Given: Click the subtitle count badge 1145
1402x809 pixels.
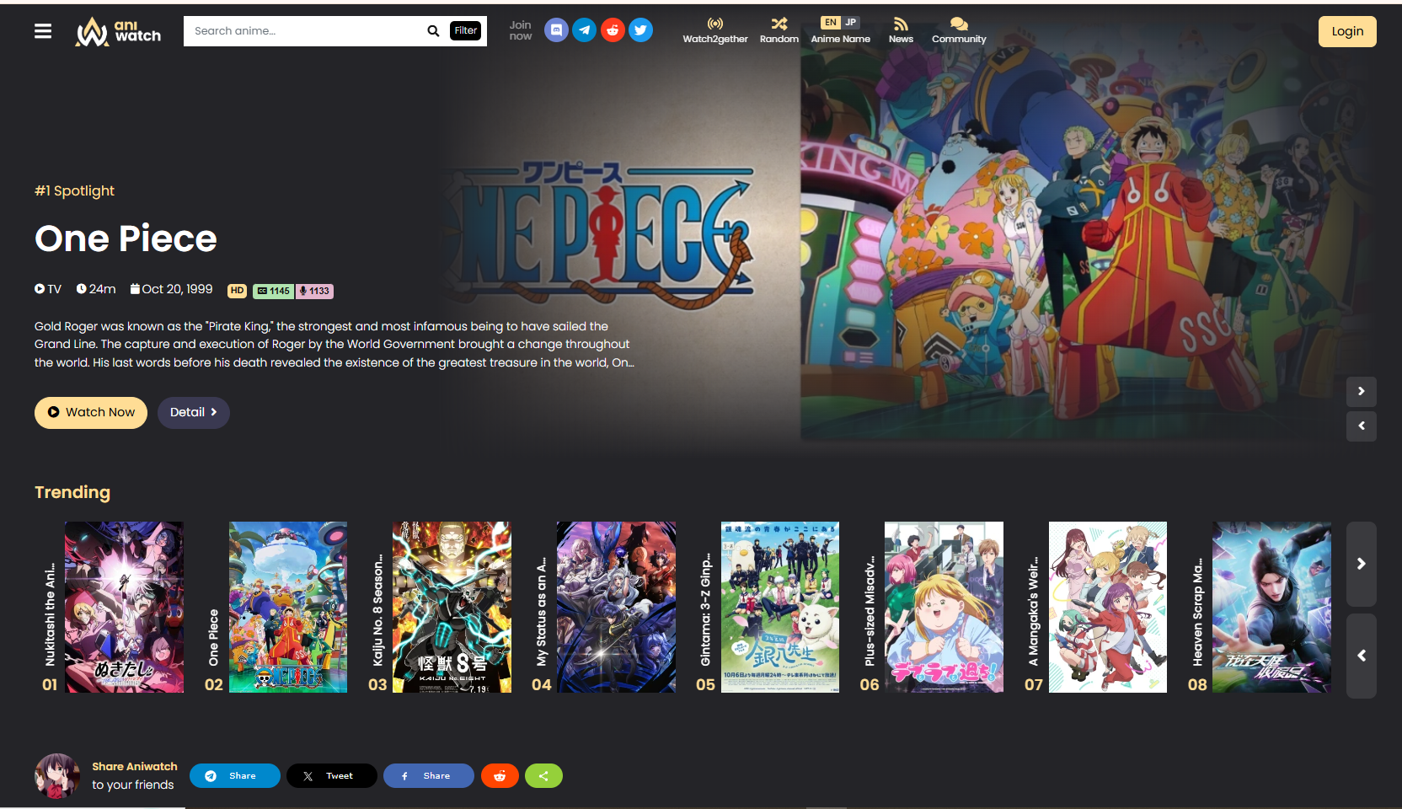Looking at the screenshot, I should pos(274,291).
